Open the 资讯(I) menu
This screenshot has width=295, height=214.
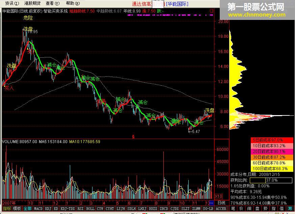(12, 3)
